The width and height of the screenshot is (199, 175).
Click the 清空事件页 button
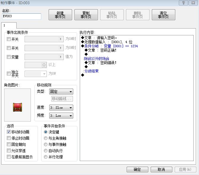click(x=163, y=15)
